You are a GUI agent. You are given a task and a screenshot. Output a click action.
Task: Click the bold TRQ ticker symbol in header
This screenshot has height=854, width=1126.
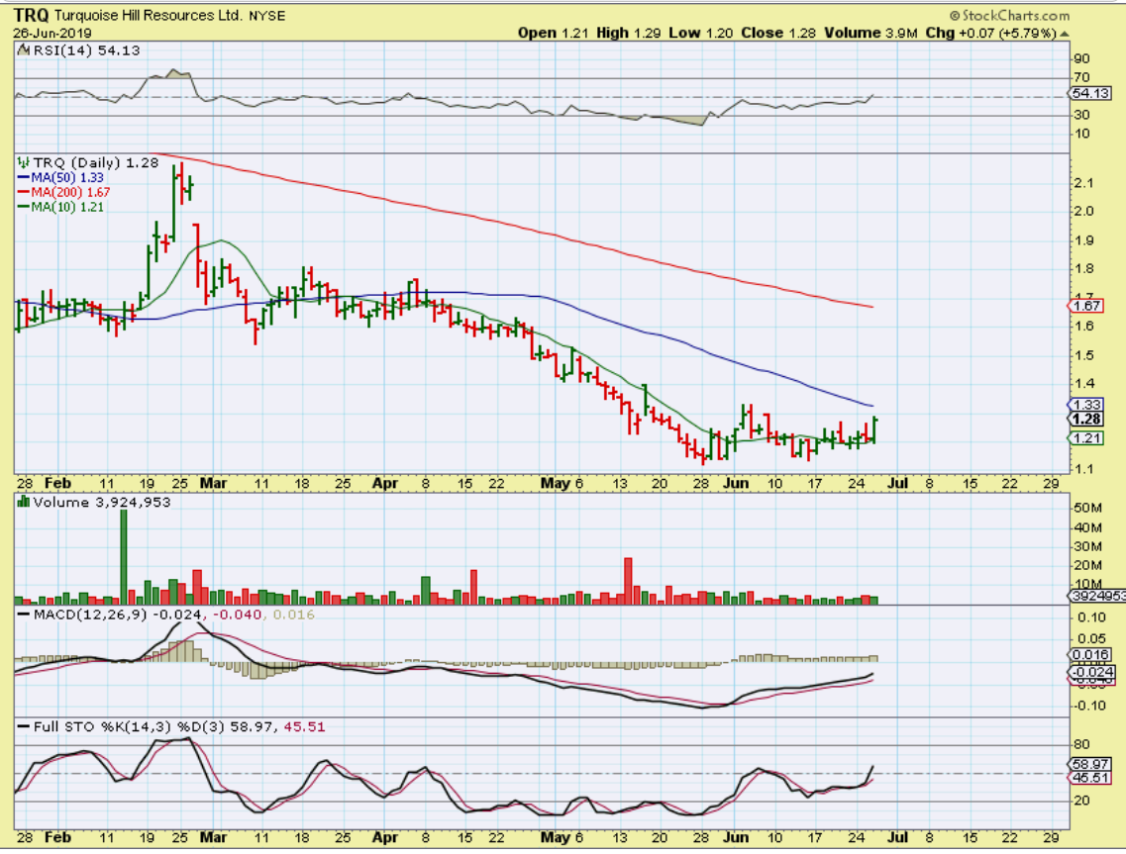(32, 16)
